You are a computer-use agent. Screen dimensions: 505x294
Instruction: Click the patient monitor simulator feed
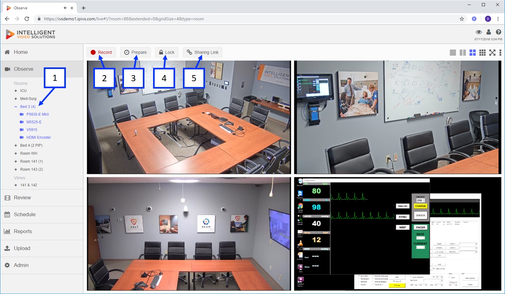coord(397,234)
